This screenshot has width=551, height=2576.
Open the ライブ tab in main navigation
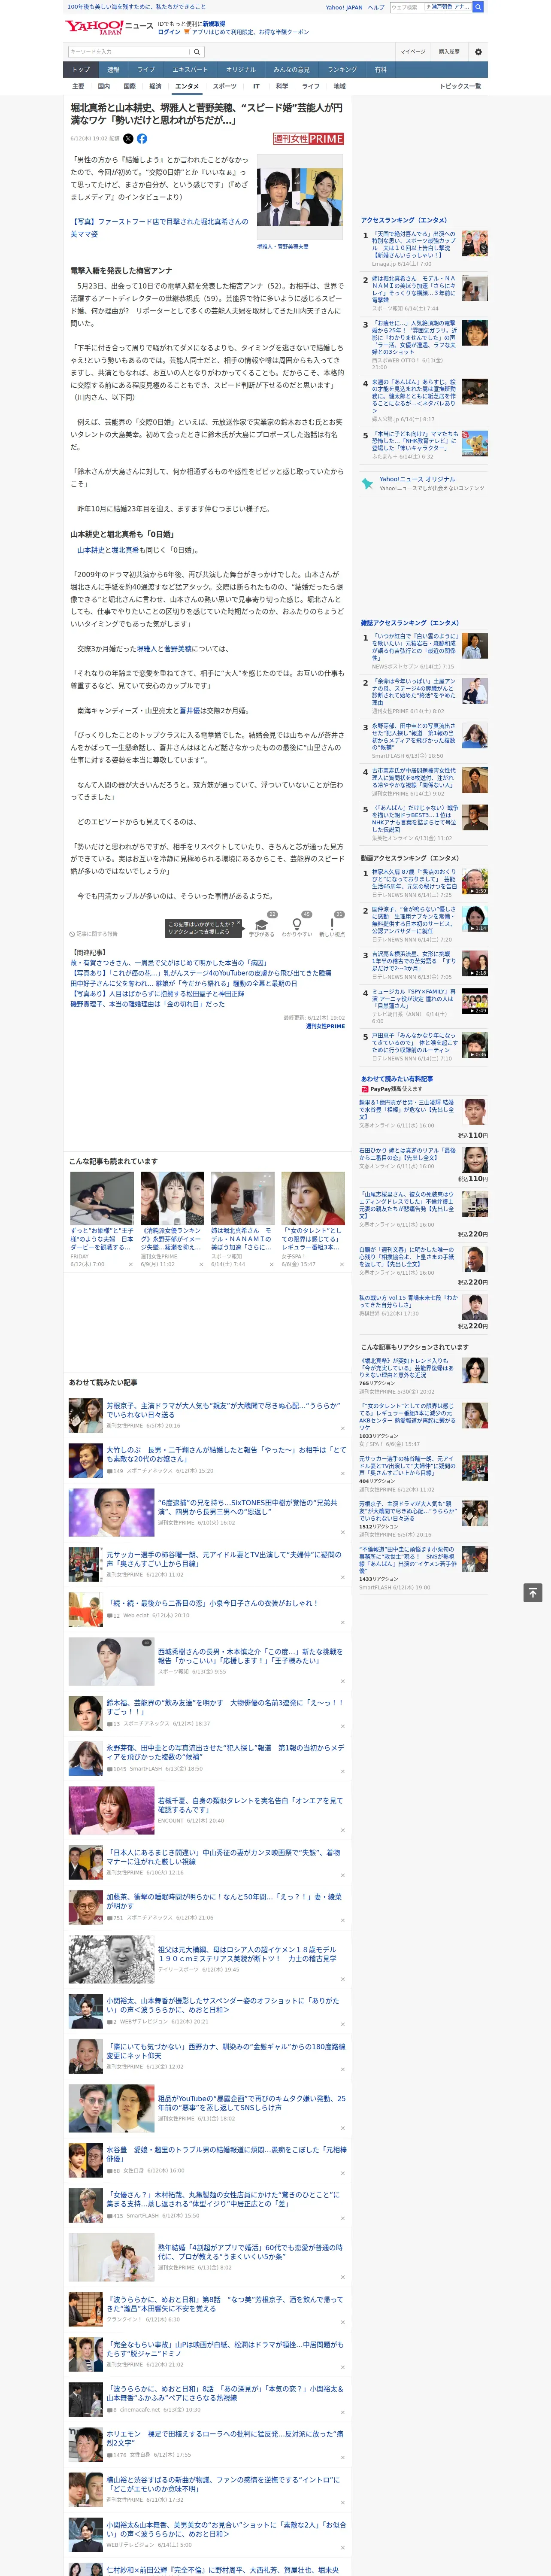[146, 70]
